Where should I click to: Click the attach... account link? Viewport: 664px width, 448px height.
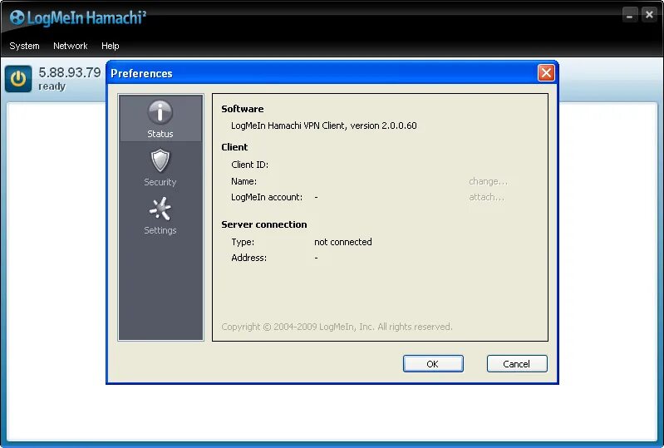[x=486, y=197]
